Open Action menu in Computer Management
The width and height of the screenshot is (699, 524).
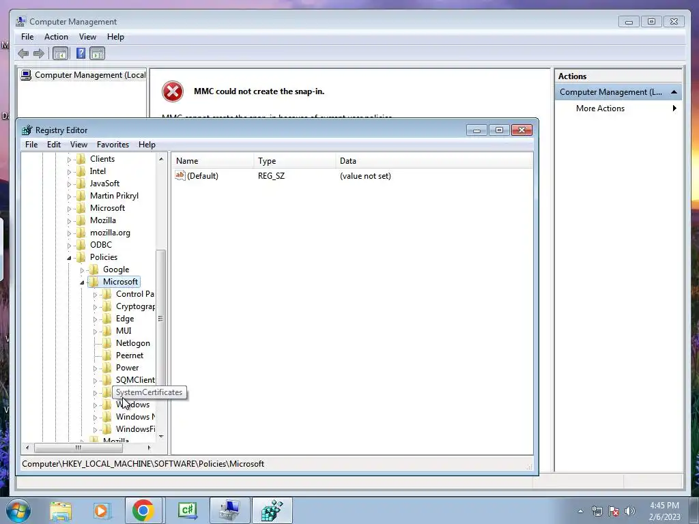coord(56,37)
